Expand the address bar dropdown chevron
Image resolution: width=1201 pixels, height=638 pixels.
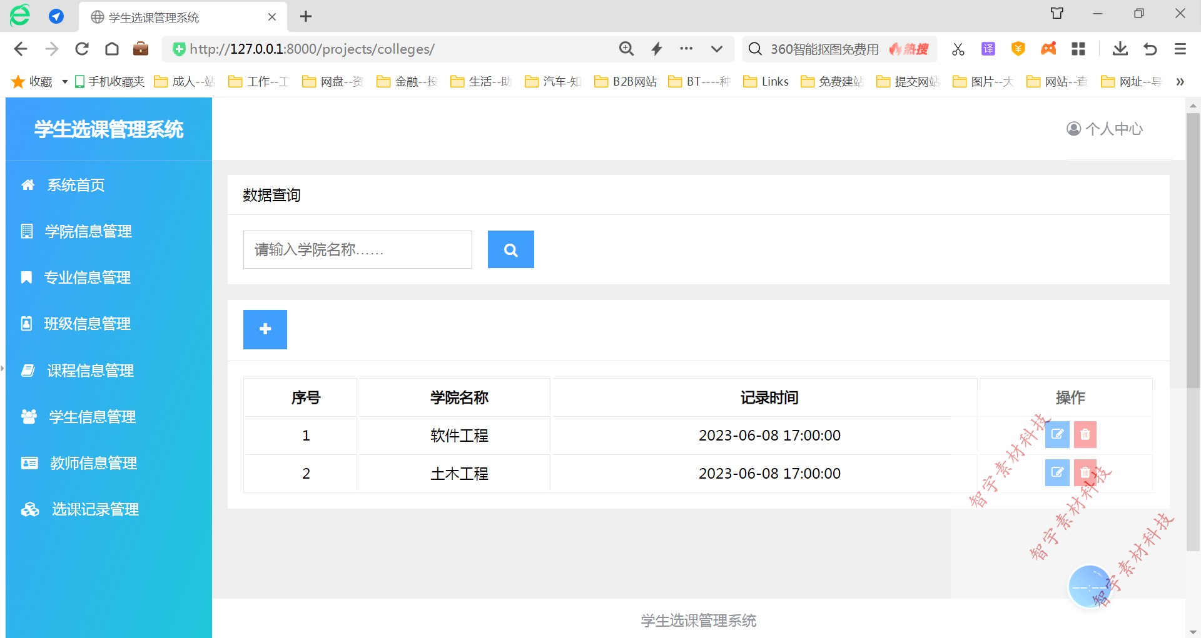pos(716,49)
